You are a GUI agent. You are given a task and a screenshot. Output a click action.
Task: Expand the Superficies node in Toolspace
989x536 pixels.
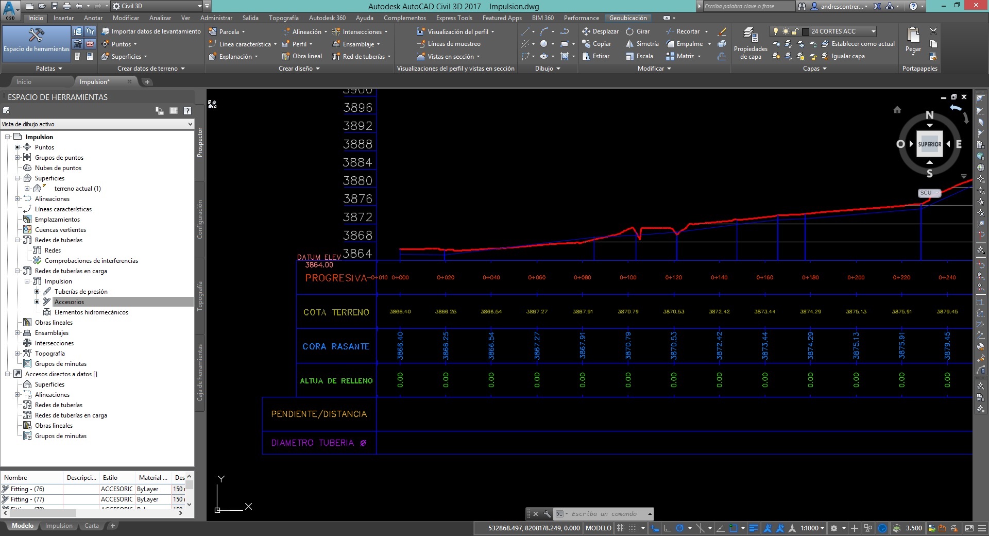(17, 178)
